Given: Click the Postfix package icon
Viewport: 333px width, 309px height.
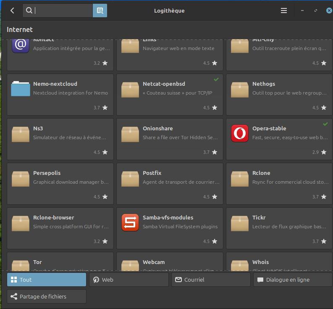Looking at the screenshot, I should pyautogui.click(x=130, y=179).
